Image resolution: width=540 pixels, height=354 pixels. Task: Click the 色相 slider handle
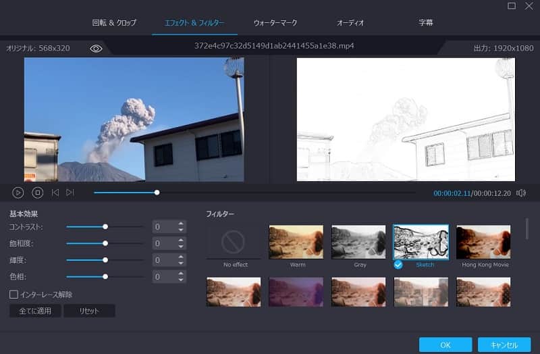tap(105, 276)
